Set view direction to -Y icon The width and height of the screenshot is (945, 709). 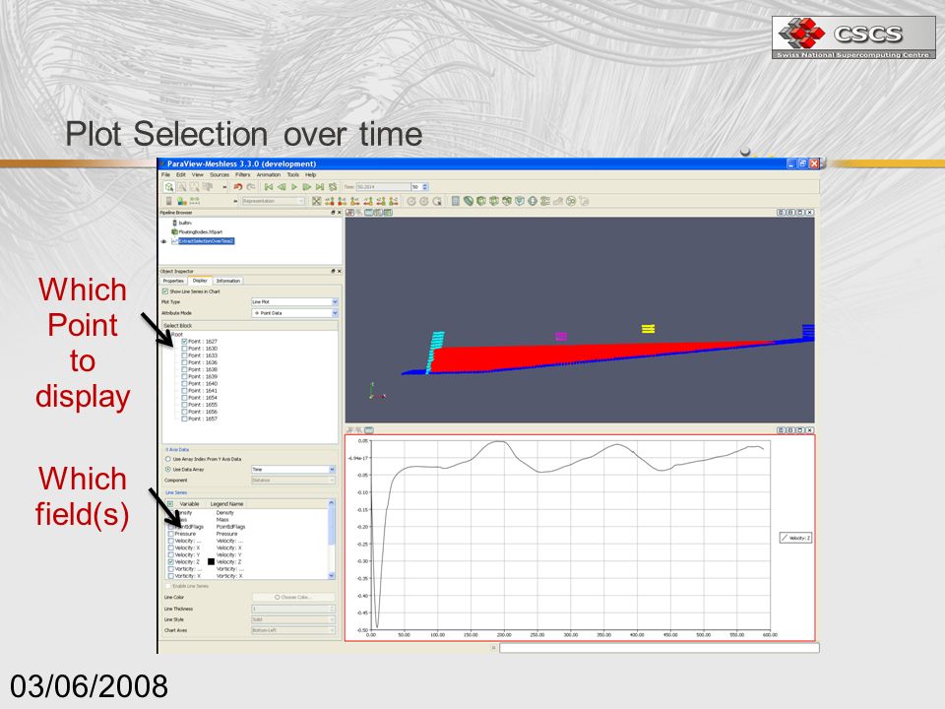coord(368,201)
